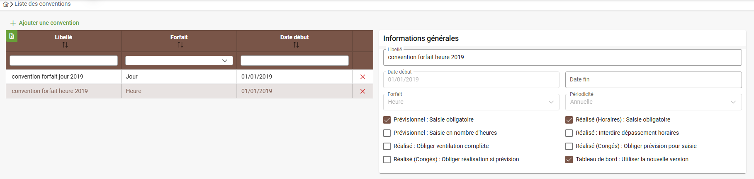Screen dimensions: 754x179
Task: Check Réalisé : Obliger ventilation complète
Action: (387, 146)
